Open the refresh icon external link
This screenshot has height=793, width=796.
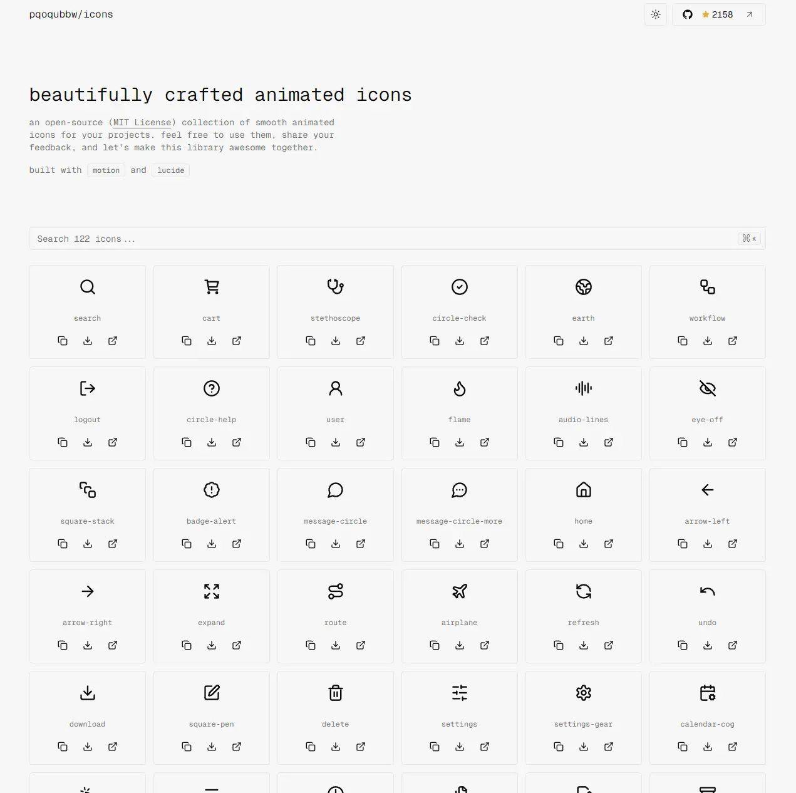[609, 645]
